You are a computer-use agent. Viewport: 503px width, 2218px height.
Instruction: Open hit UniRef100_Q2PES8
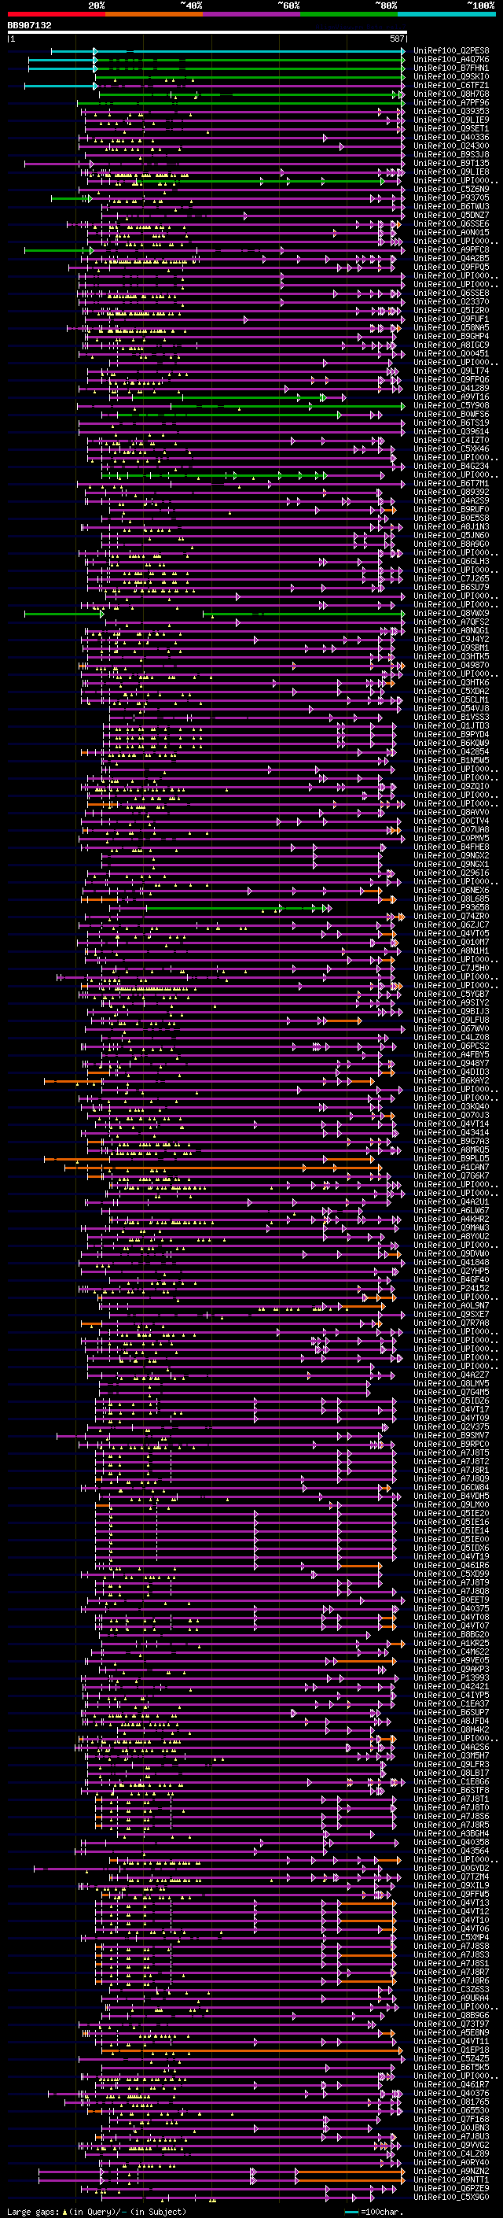[x=450, y=51]
